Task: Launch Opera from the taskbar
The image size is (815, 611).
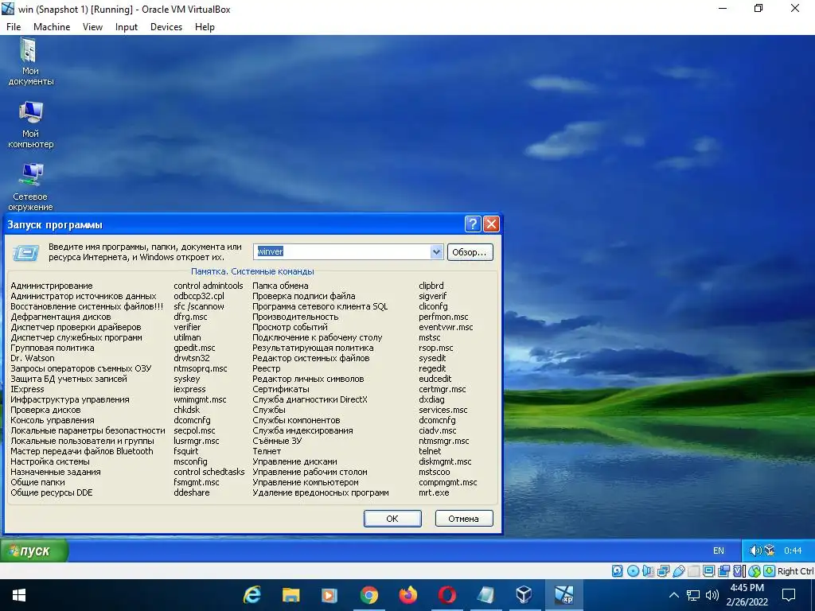Action: [x=447, y=595]
